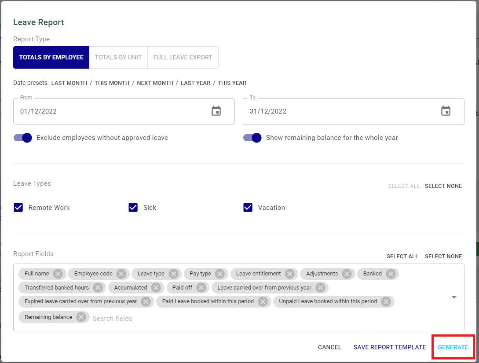Viewport: 479px width, 363px height.
Task: Remove the Full name field chip
Action: pyautogui.click(x=58, y=274)
